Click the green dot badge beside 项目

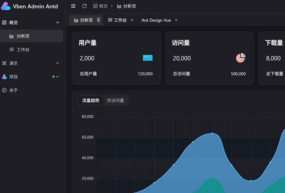pos(53,77)
